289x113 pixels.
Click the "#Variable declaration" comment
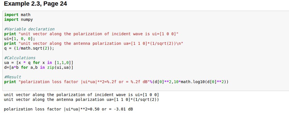click(29, 29)
